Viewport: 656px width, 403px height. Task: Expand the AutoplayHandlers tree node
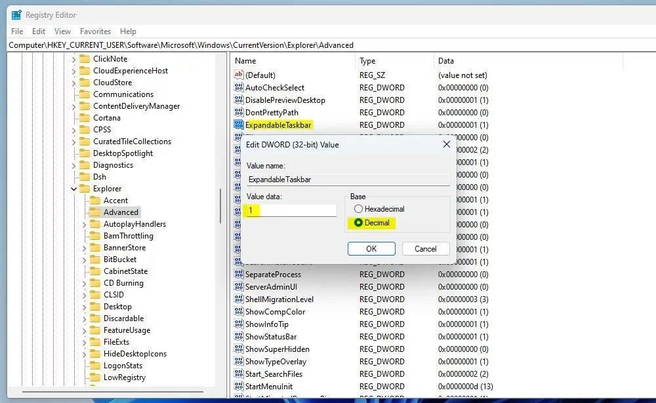tap(84, 225)
